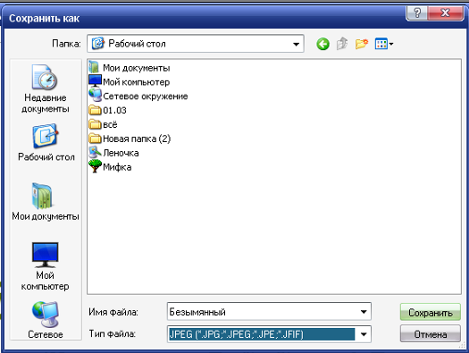Viewport: 469px width, 353px height.
Task: Select the 01.03 folder icon
Action: point(95,110)
